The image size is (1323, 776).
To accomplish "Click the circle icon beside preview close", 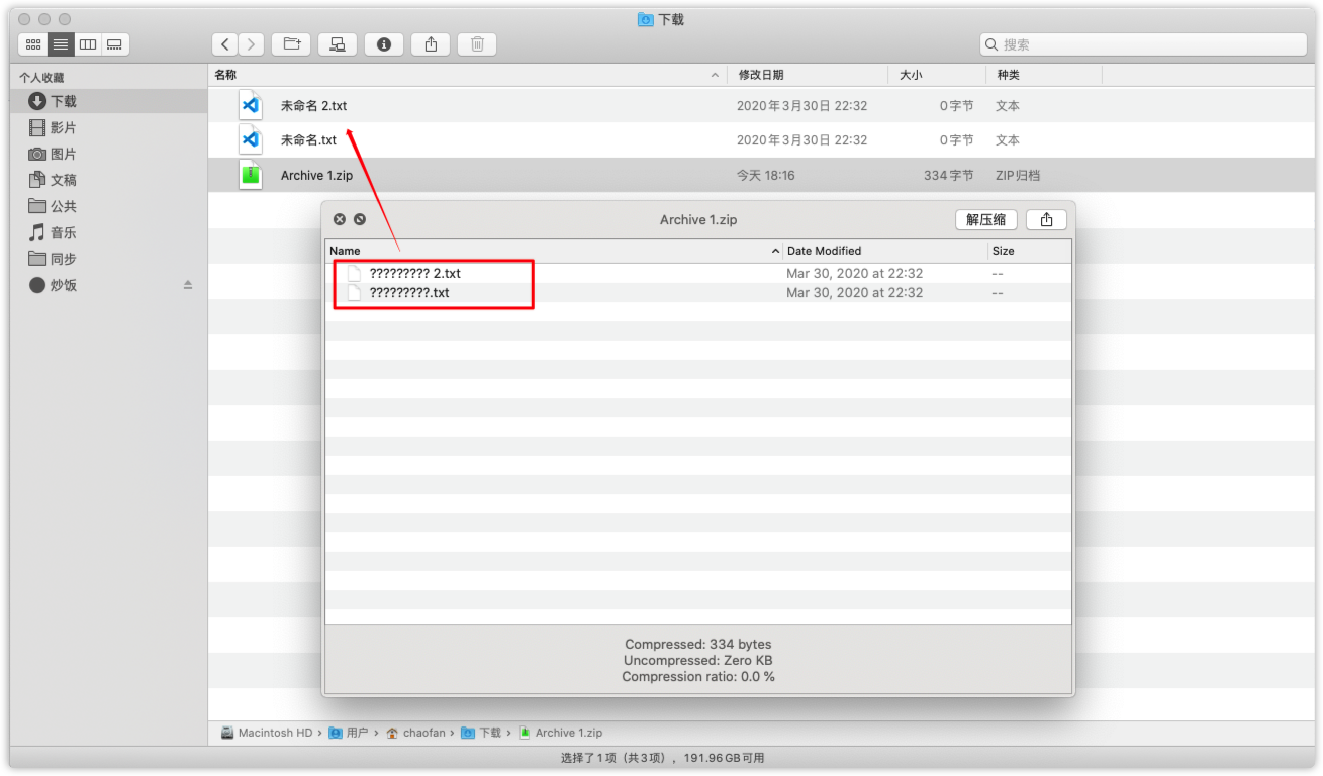I will pyautogui.click(x=360, y=219).
